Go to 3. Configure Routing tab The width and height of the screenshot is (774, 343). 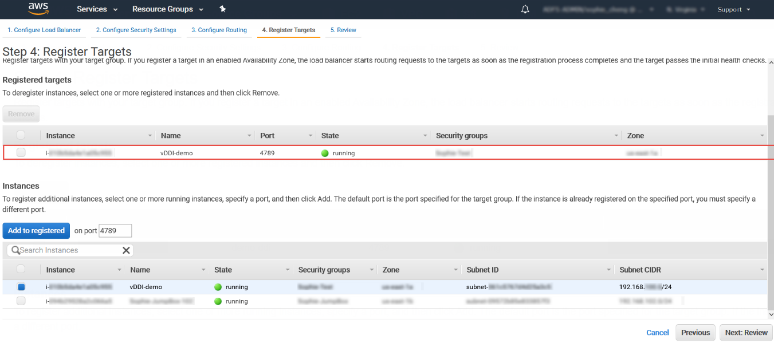pyautogui.click(x=219, y=30)
